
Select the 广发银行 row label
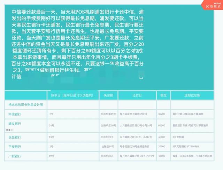(x=15, y=156)
